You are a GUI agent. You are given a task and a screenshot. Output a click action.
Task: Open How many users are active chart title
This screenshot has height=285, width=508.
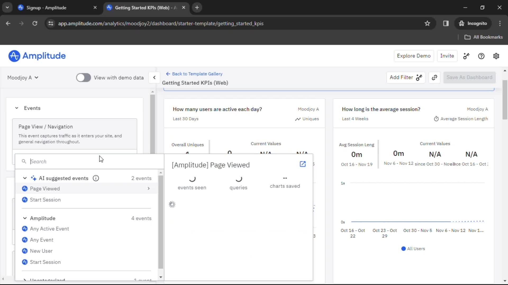pyautogui.click(x=217, y=109)
